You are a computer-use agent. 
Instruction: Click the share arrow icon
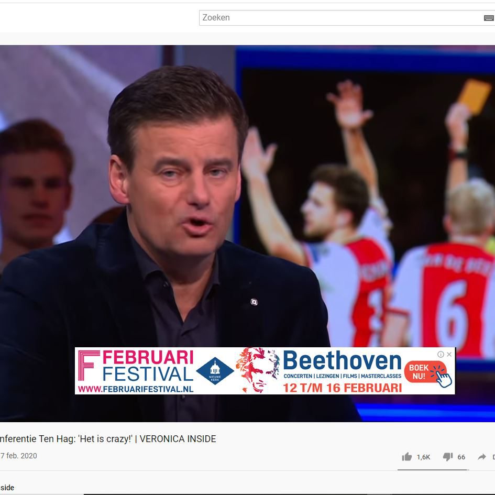pyautogui.click(x=481, y=457)
